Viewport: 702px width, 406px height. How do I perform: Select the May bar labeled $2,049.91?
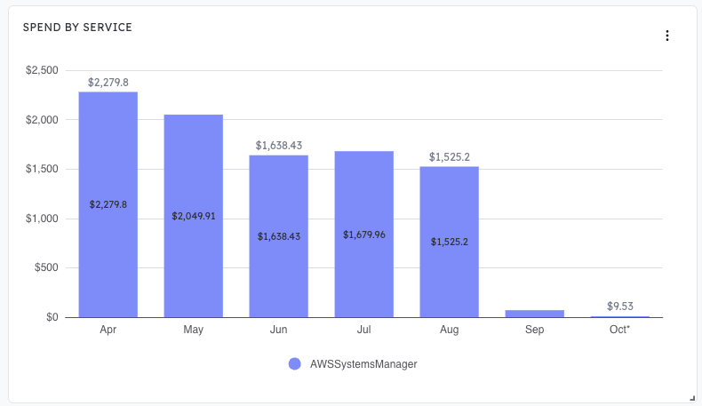194,216
